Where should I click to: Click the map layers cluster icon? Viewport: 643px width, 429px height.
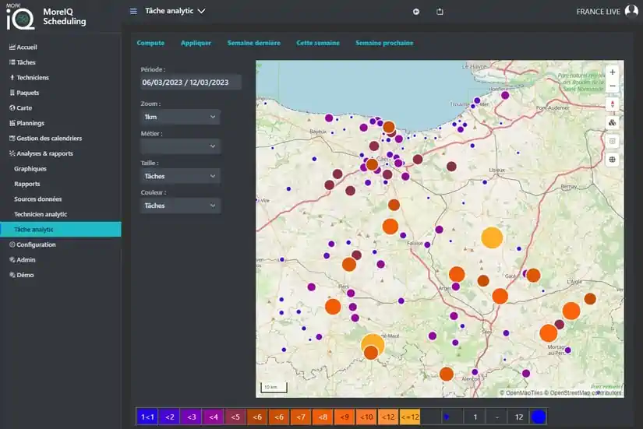click(613, 122)
